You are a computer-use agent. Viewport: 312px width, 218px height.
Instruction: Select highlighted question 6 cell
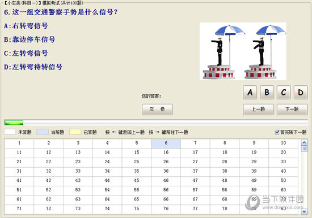(x=166, y=143)
